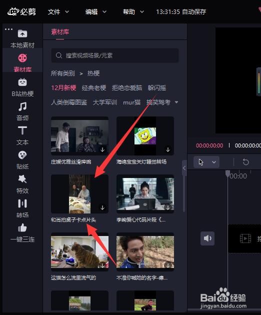Open the 文本 text panel
The image size is (261, 315).
click(22, 135)
